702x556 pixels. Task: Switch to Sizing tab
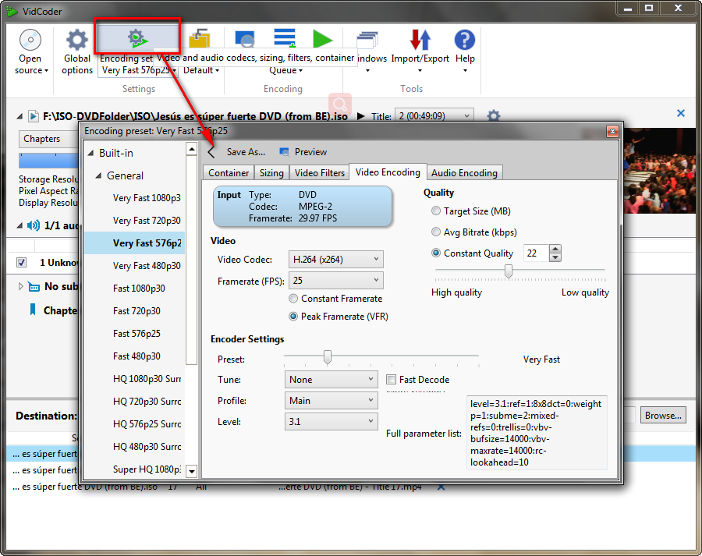271,173
